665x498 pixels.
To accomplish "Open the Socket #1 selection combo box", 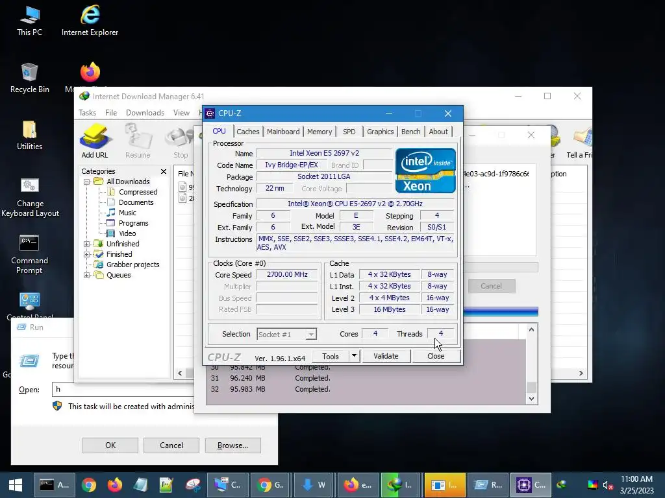I will click(286, 335).
